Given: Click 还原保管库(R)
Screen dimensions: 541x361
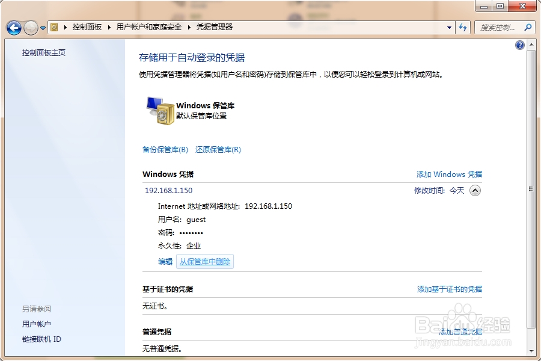Looking at the screenshot, I should [x=218, y=149].
